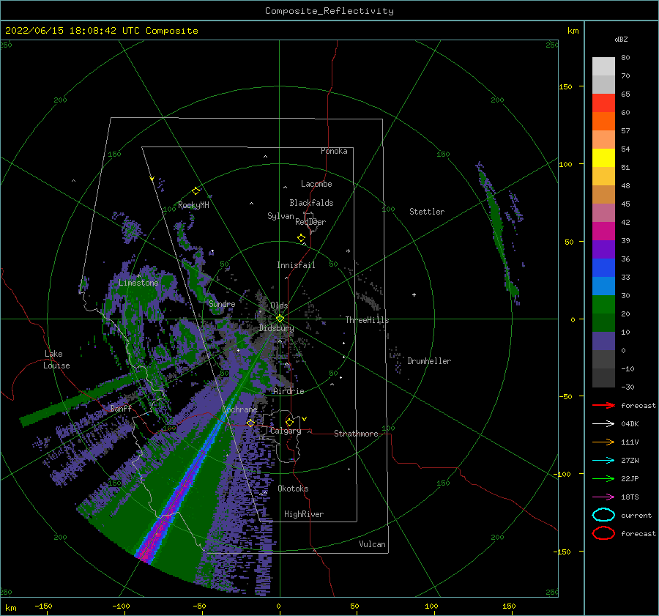This screenshot has width=659, height=616.
Task: Select the bright green 20-30 dBZ swatch
Action: pyautogui.click(x=603, y=305)
